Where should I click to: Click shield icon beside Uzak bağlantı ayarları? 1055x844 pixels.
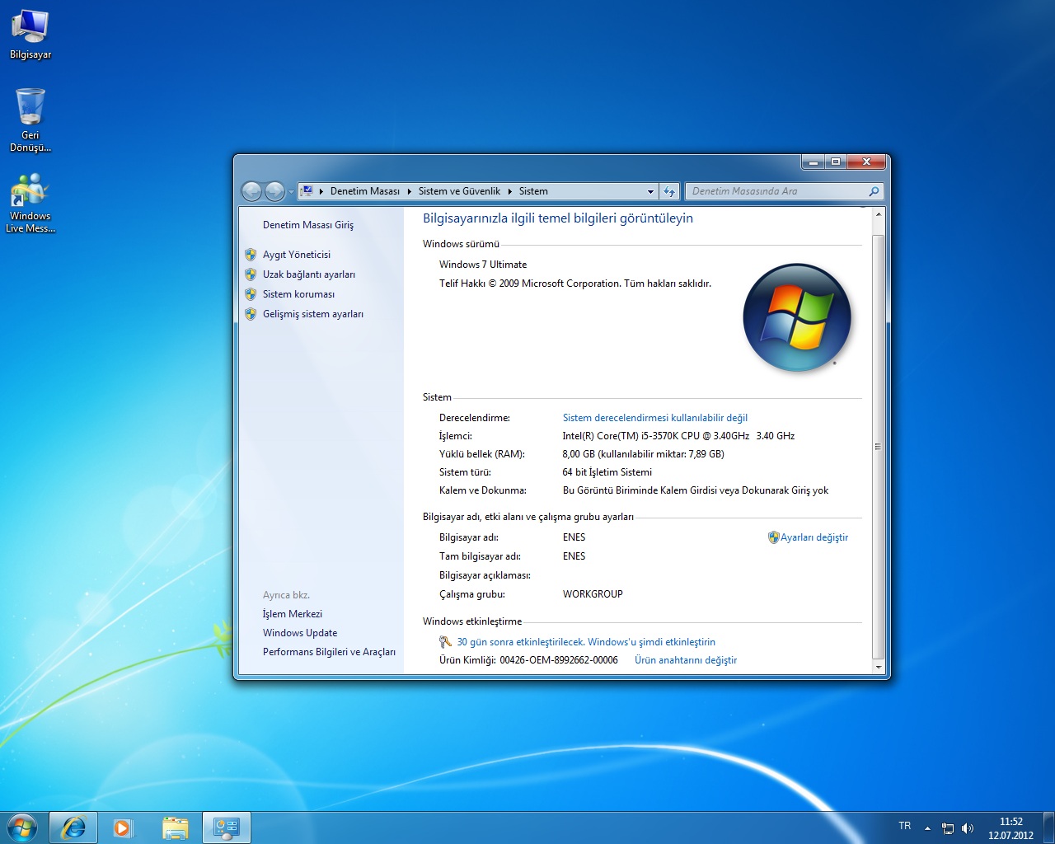(x=251, y=274)
